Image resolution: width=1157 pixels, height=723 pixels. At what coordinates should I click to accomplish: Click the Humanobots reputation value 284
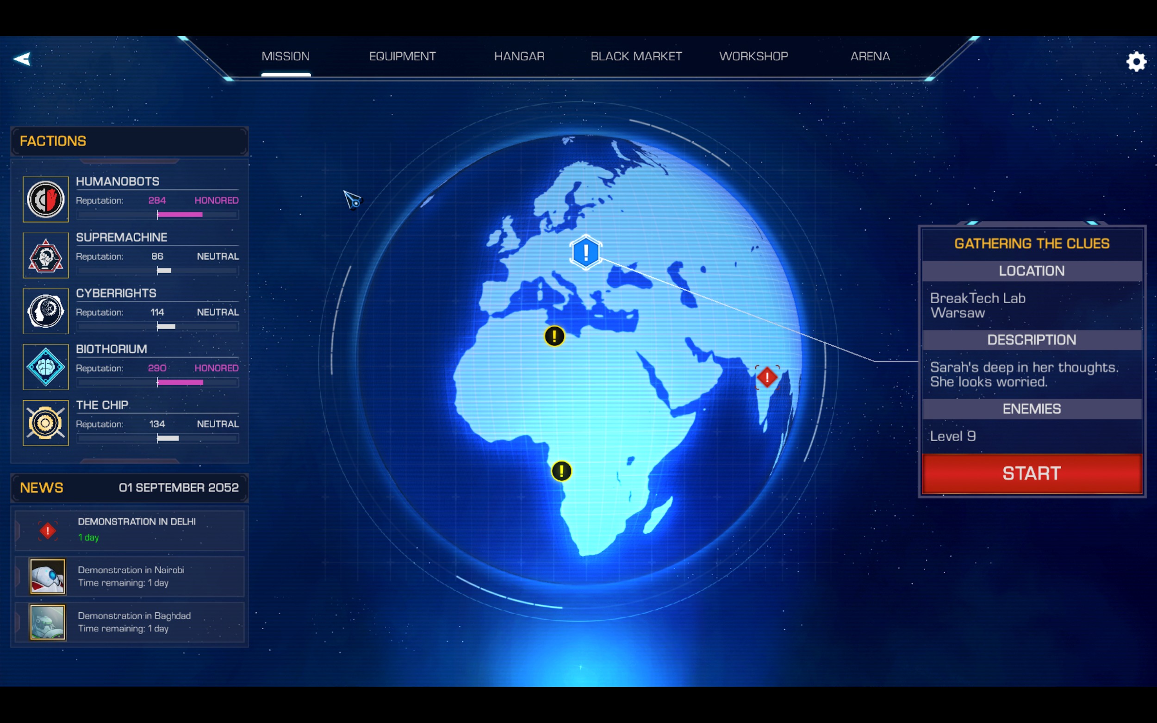coord(157,200)
